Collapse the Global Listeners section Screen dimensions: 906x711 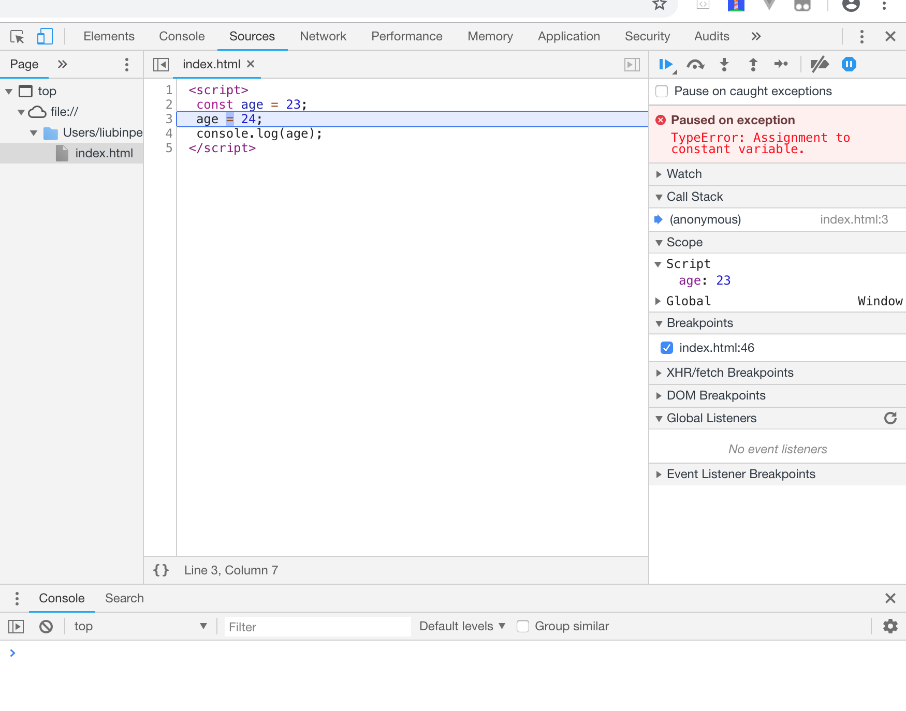pos(659,418)
